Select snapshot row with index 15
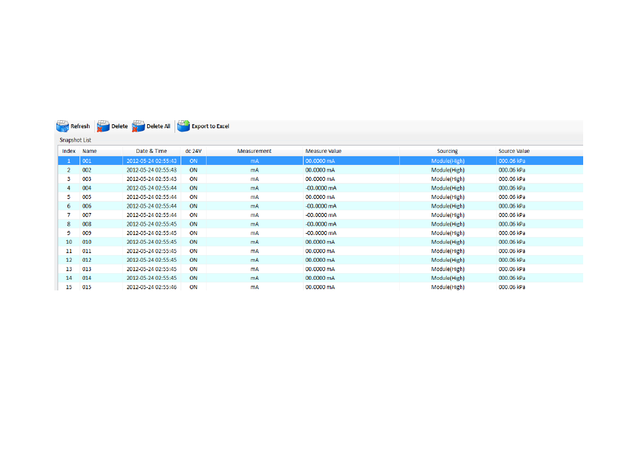 (x=320, y=286)
